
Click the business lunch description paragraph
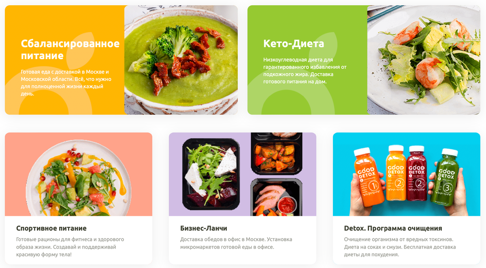pyautogui.click(x=236, y=243)
